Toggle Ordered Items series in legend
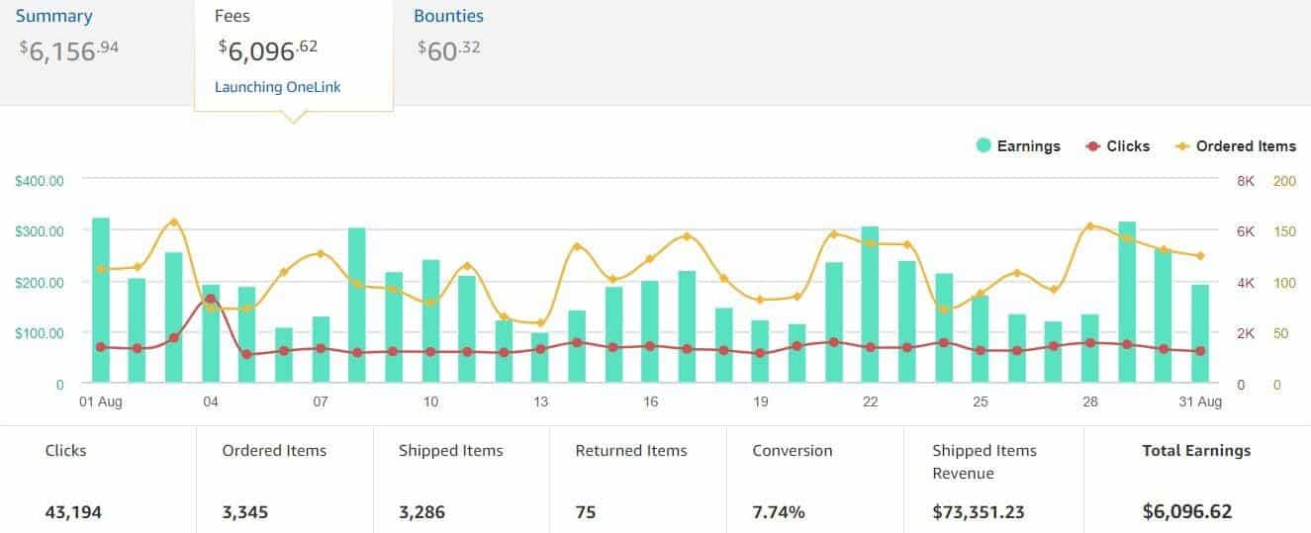 (1235, 145)
